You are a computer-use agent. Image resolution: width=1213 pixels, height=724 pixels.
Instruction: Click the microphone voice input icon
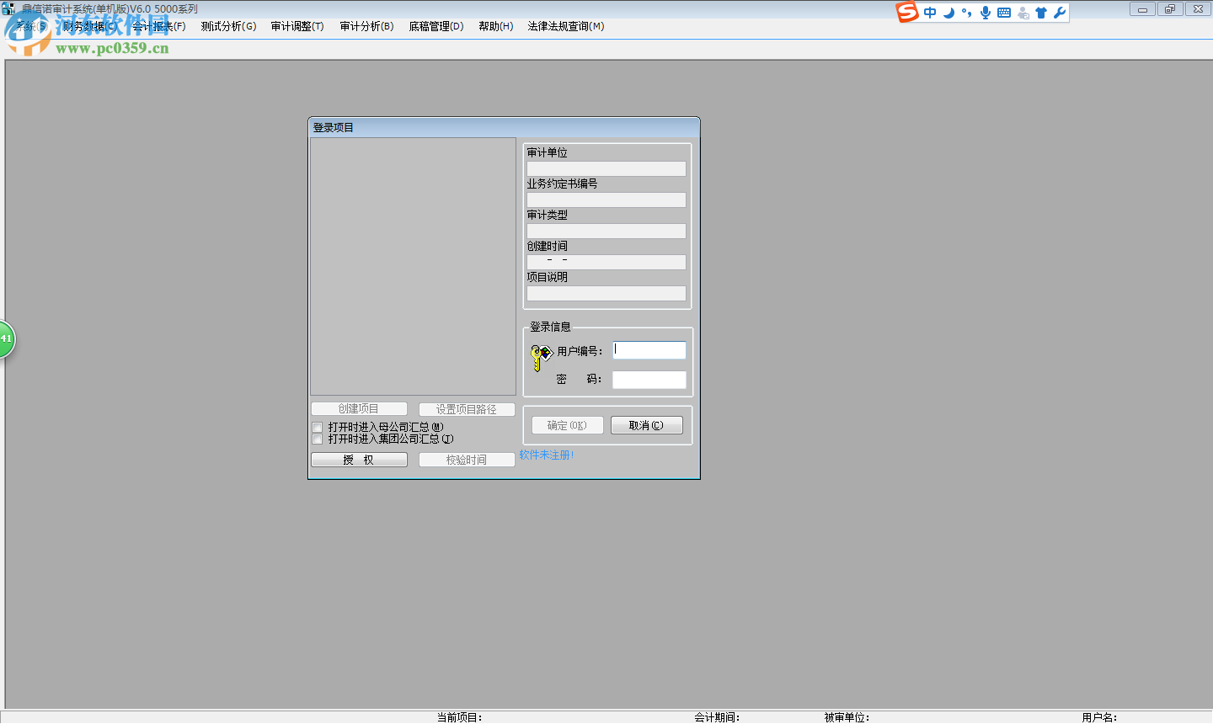pyautogui.click(x=985, y=13)
